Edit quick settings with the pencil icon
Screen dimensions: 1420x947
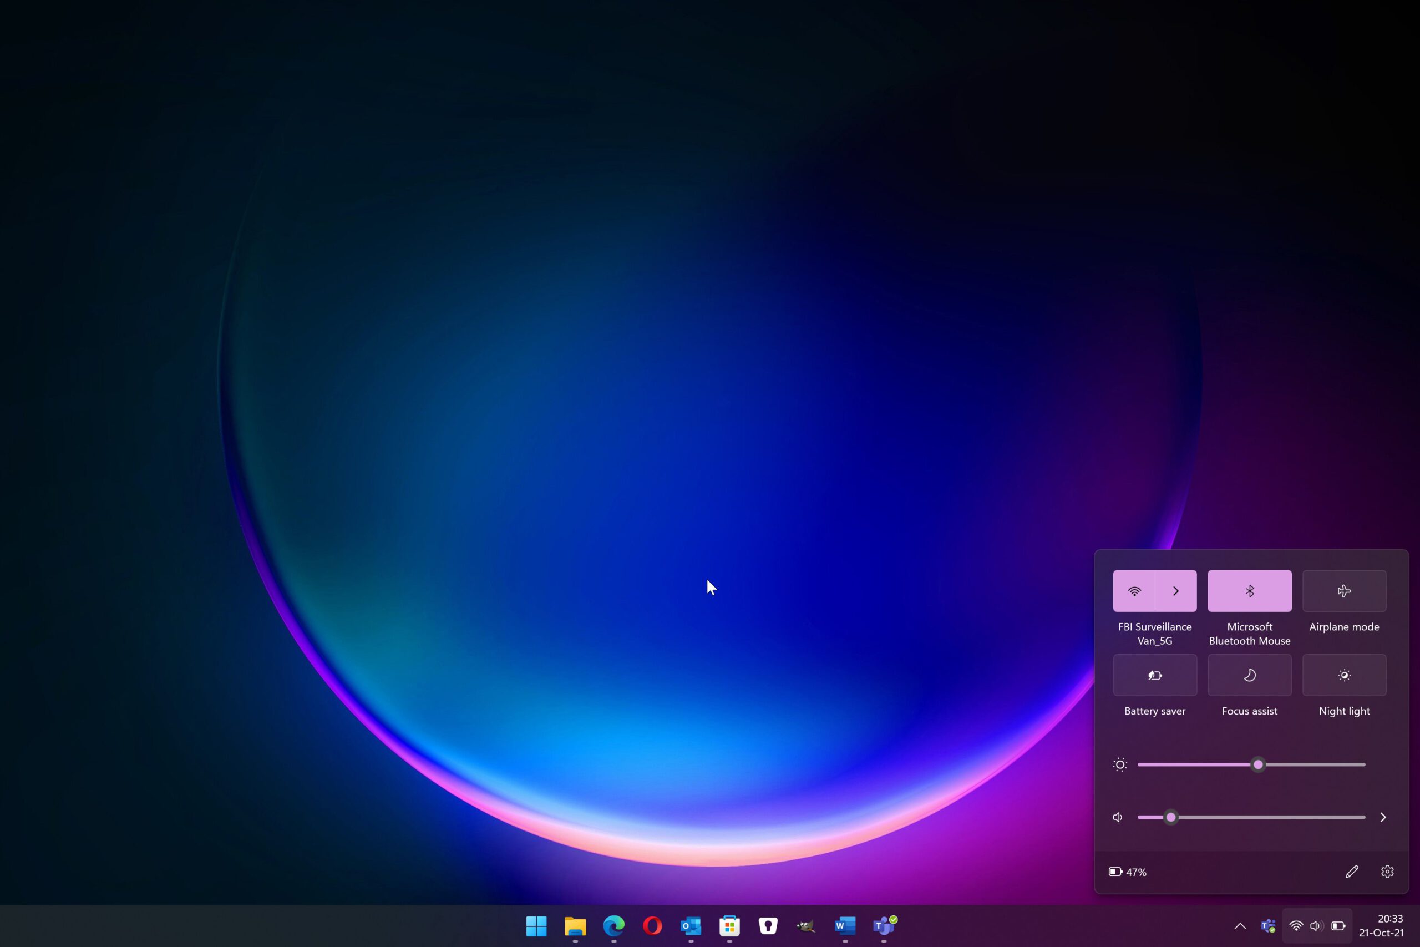click(x=1352, y=872)
